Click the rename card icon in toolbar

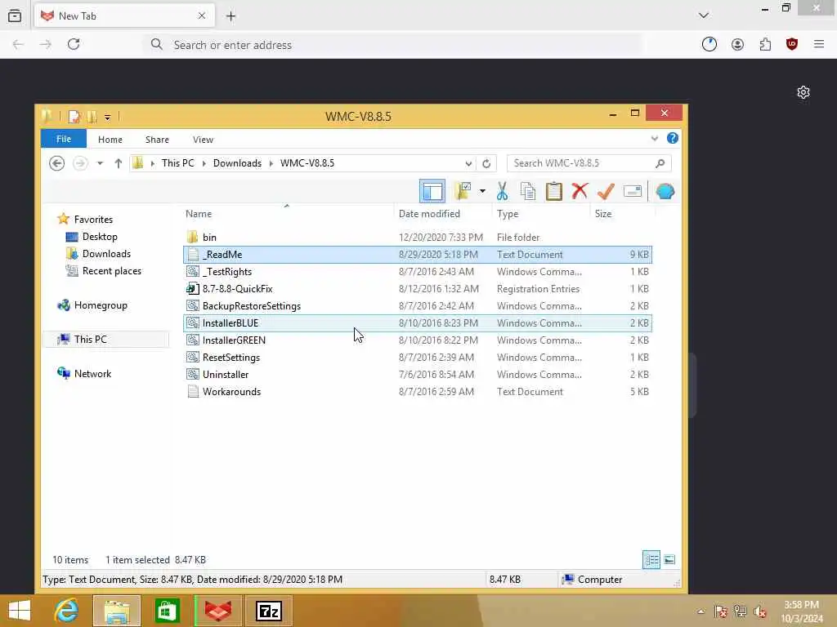pyautogui.click(x=632, y=191)
